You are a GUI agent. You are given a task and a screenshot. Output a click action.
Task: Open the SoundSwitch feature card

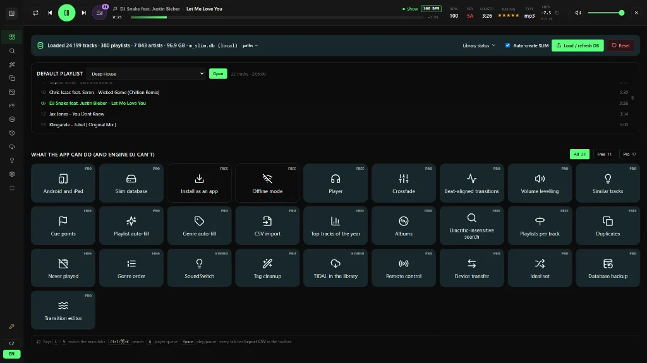coord(199,268)
